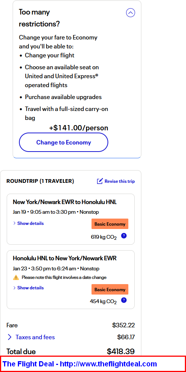The width and height of the screenshot is (186, 372).
Task: Click the 619 kg CO2 help icon
Action: point(124,236)
